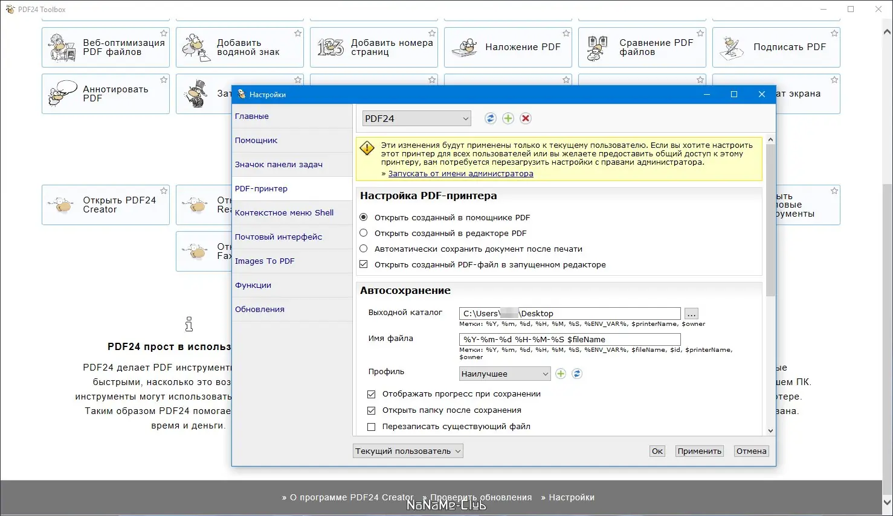Uncheck Открыть созданный PDF-файл в запущенном редакторе

click(x=364, y=264)
